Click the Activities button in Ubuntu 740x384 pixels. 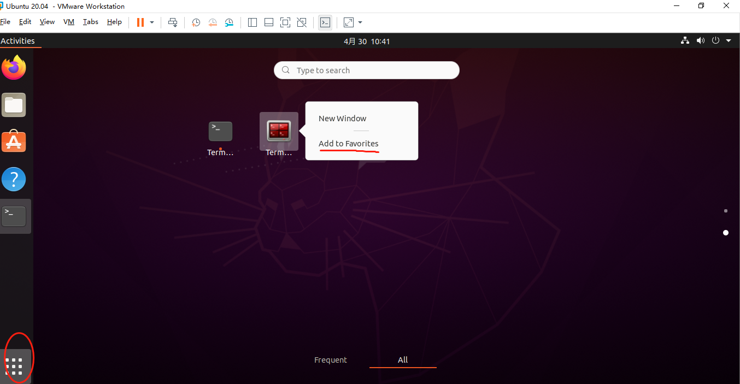point(17,41)
